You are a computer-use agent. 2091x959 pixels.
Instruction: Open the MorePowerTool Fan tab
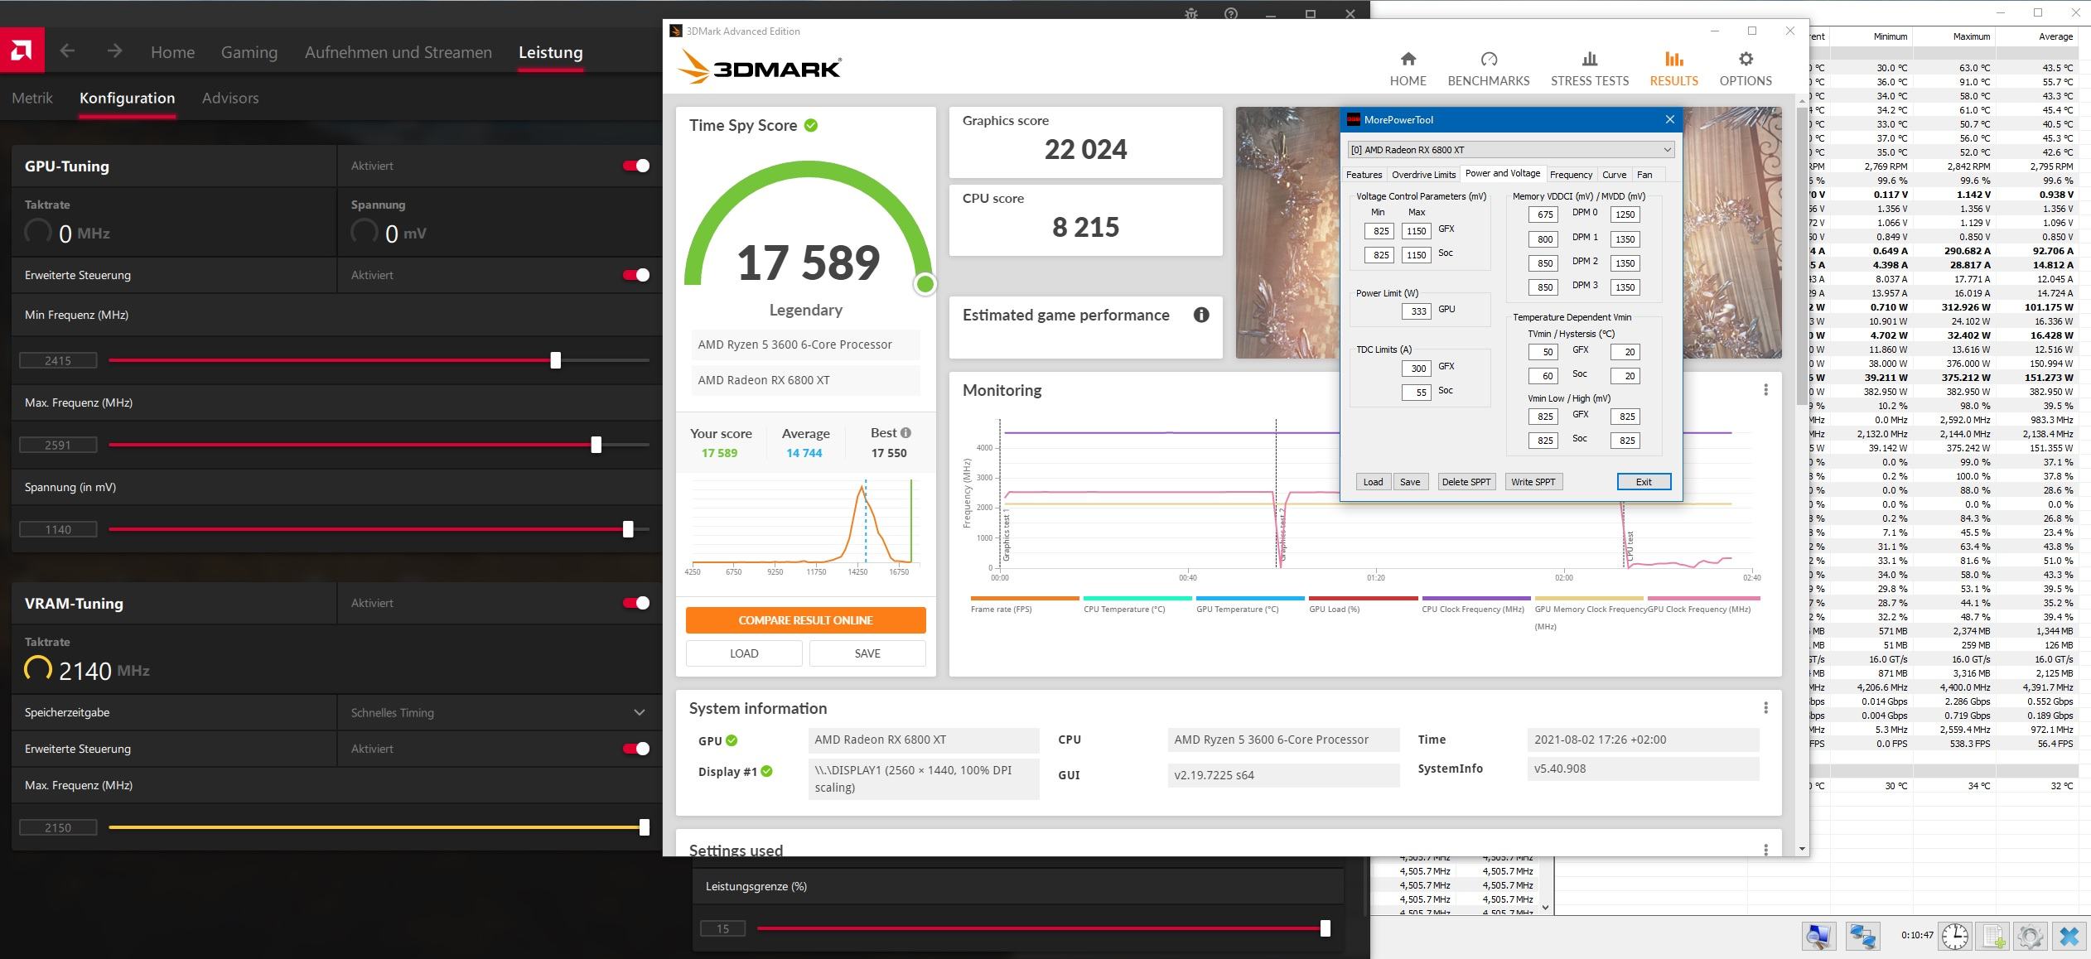coord(1644,175)
